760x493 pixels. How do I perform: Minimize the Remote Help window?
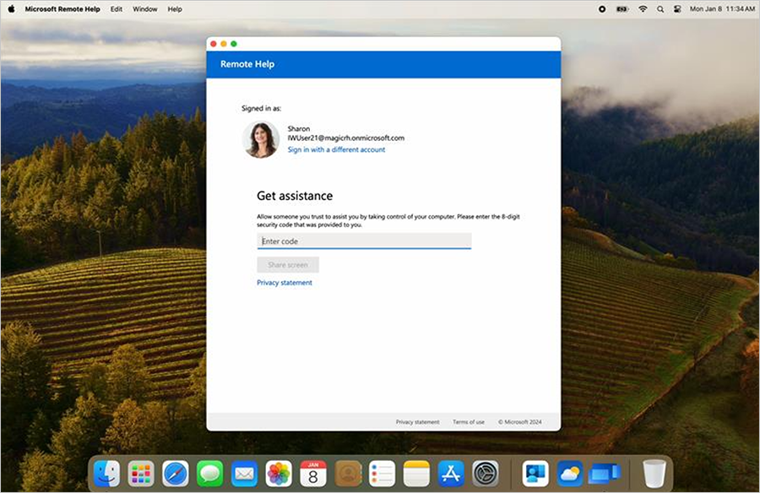[224, 44]
